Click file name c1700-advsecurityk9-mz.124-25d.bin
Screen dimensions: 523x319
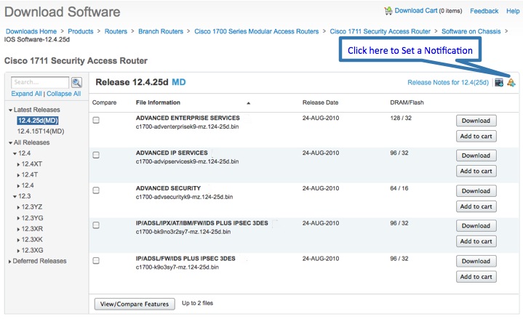184,197
